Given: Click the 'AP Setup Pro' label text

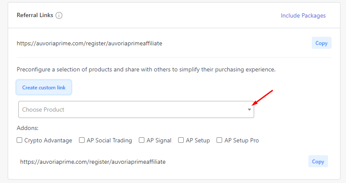Looking at the screenshot, I should (242, 140).
